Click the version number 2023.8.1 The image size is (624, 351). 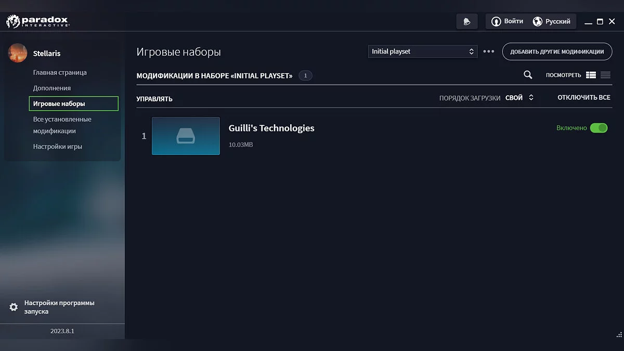coord(62,331)
